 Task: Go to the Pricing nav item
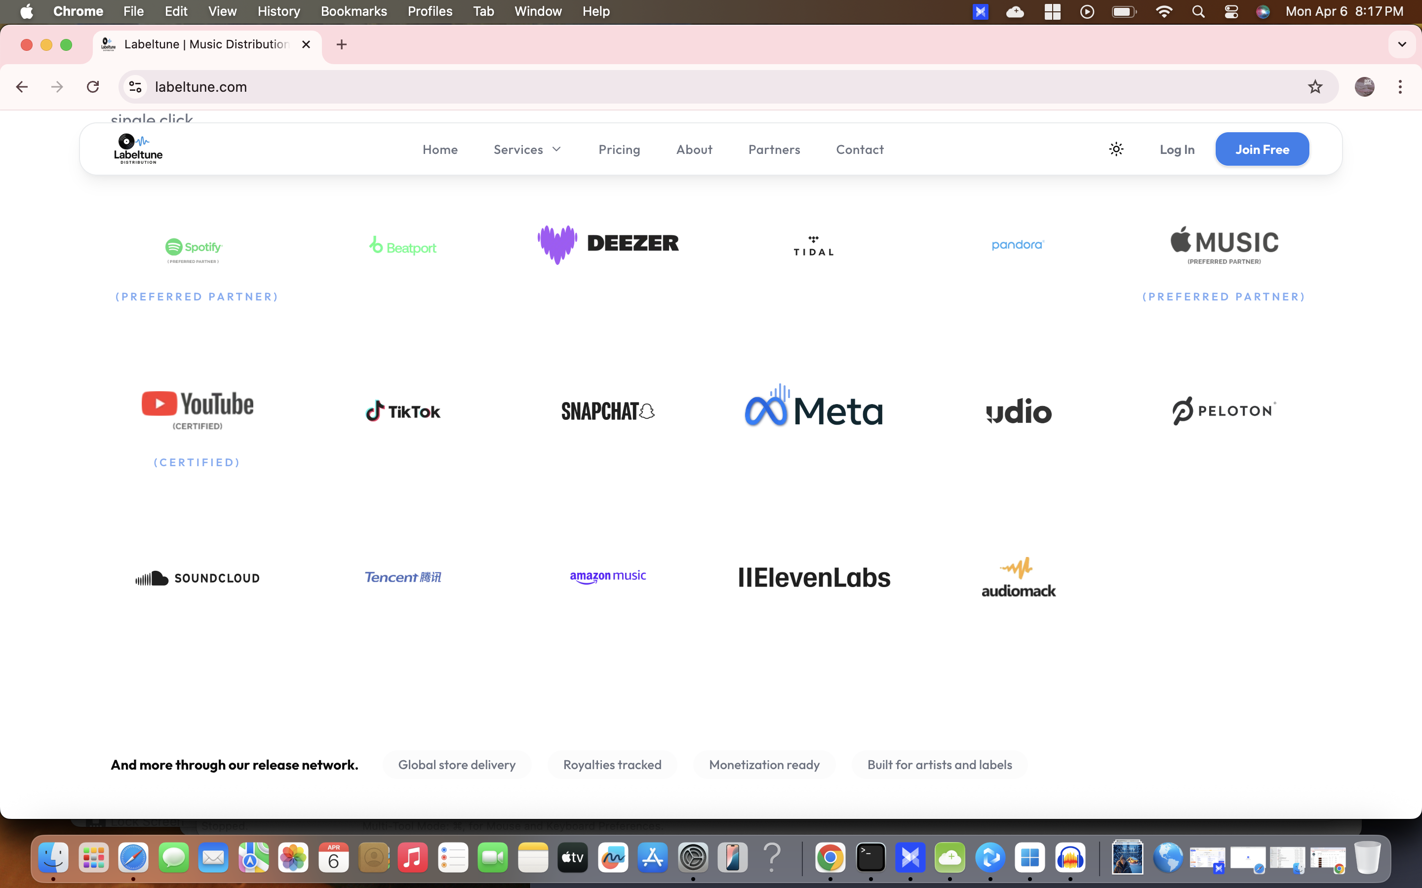(x=619, y=149)
